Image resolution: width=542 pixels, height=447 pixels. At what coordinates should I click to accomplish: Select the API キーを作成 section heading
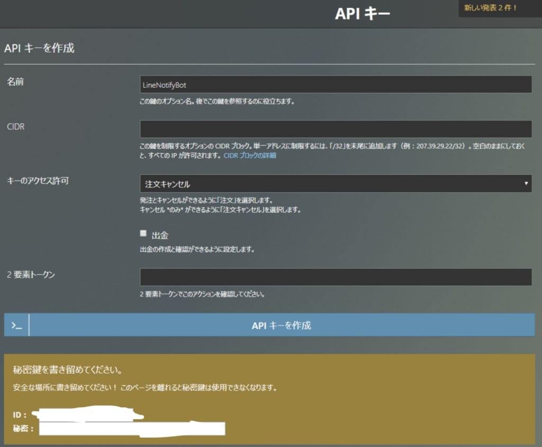(x=40, y=48)
